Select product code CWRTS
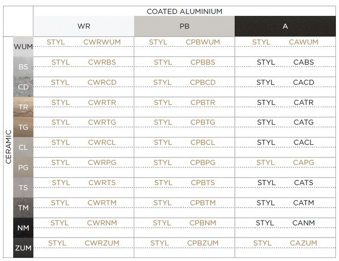This screenshot has width=339, height=261. tap(102, 183)
